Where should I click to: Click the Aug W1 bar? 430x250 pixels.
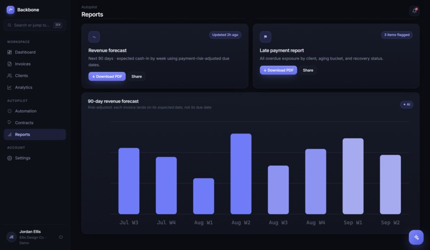coord(203,196)
